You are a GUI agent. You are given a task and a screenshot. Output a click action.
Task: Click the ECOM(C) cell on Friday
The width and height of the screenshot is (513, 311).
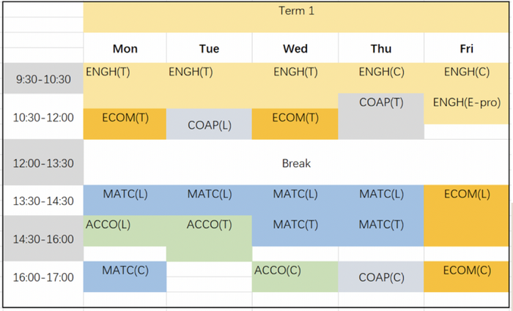coord(466,277)
